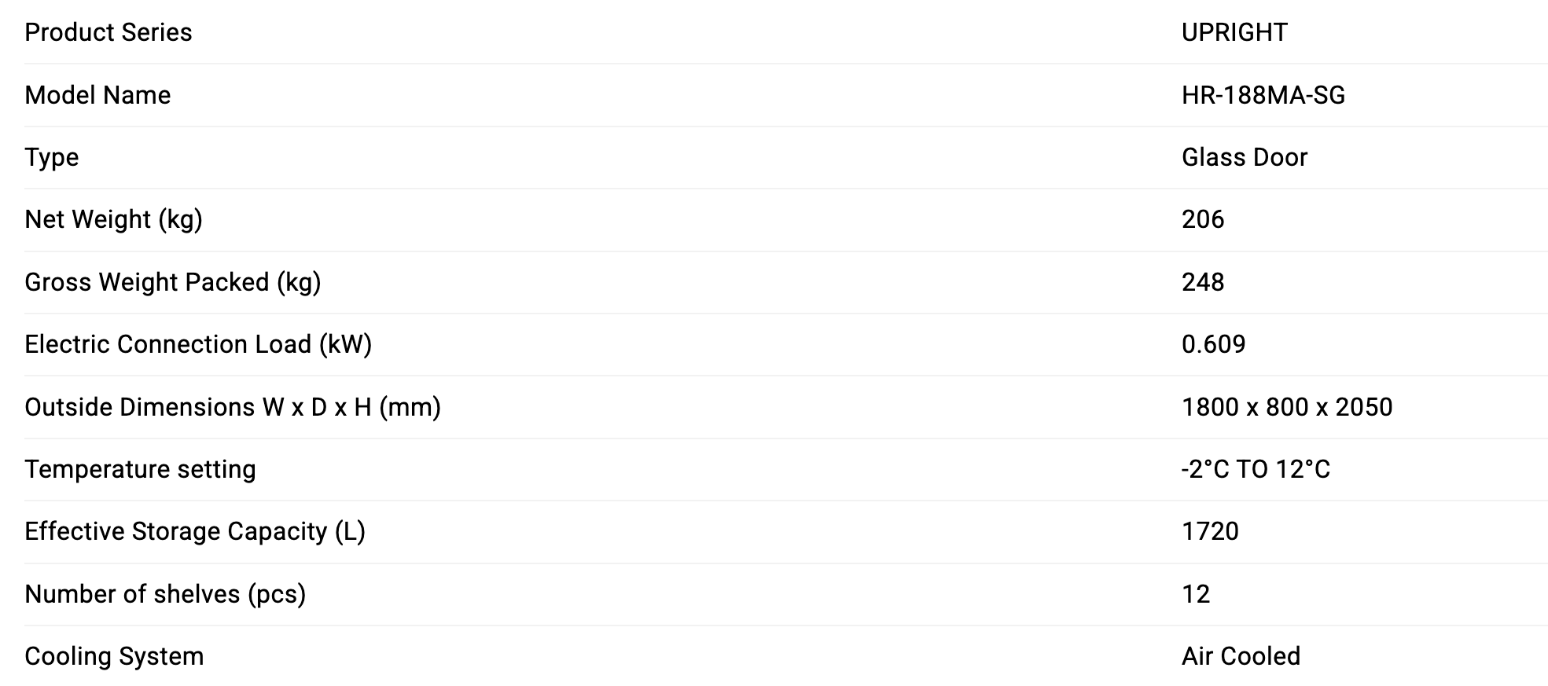Select the UPRIGHT value text
The image size is (1548, 686).
(1234, 32)
